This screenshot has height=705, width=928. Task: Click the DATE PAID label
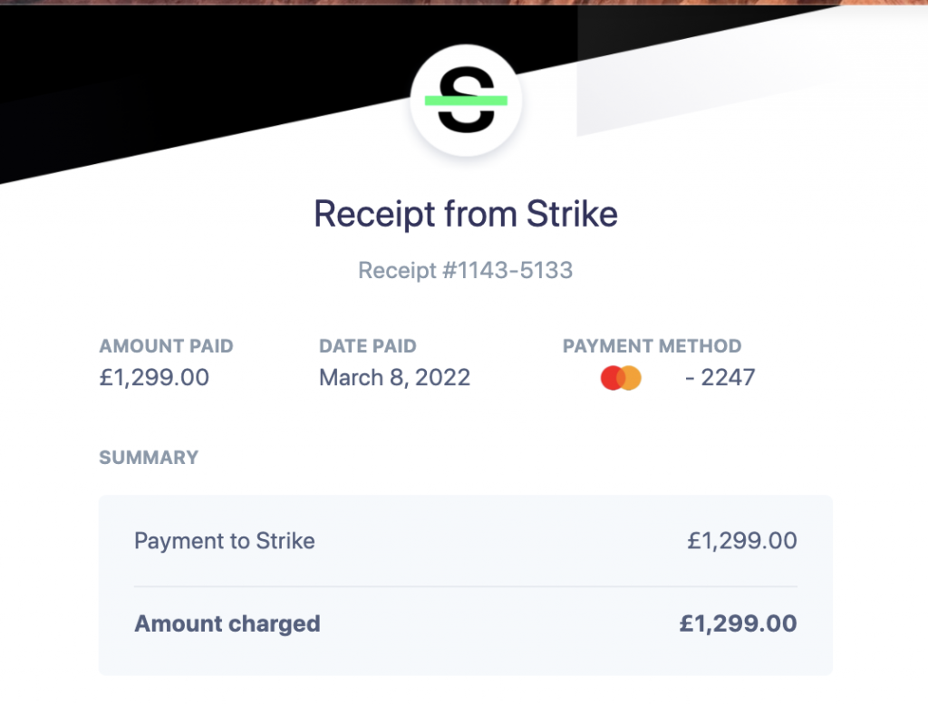367,346
